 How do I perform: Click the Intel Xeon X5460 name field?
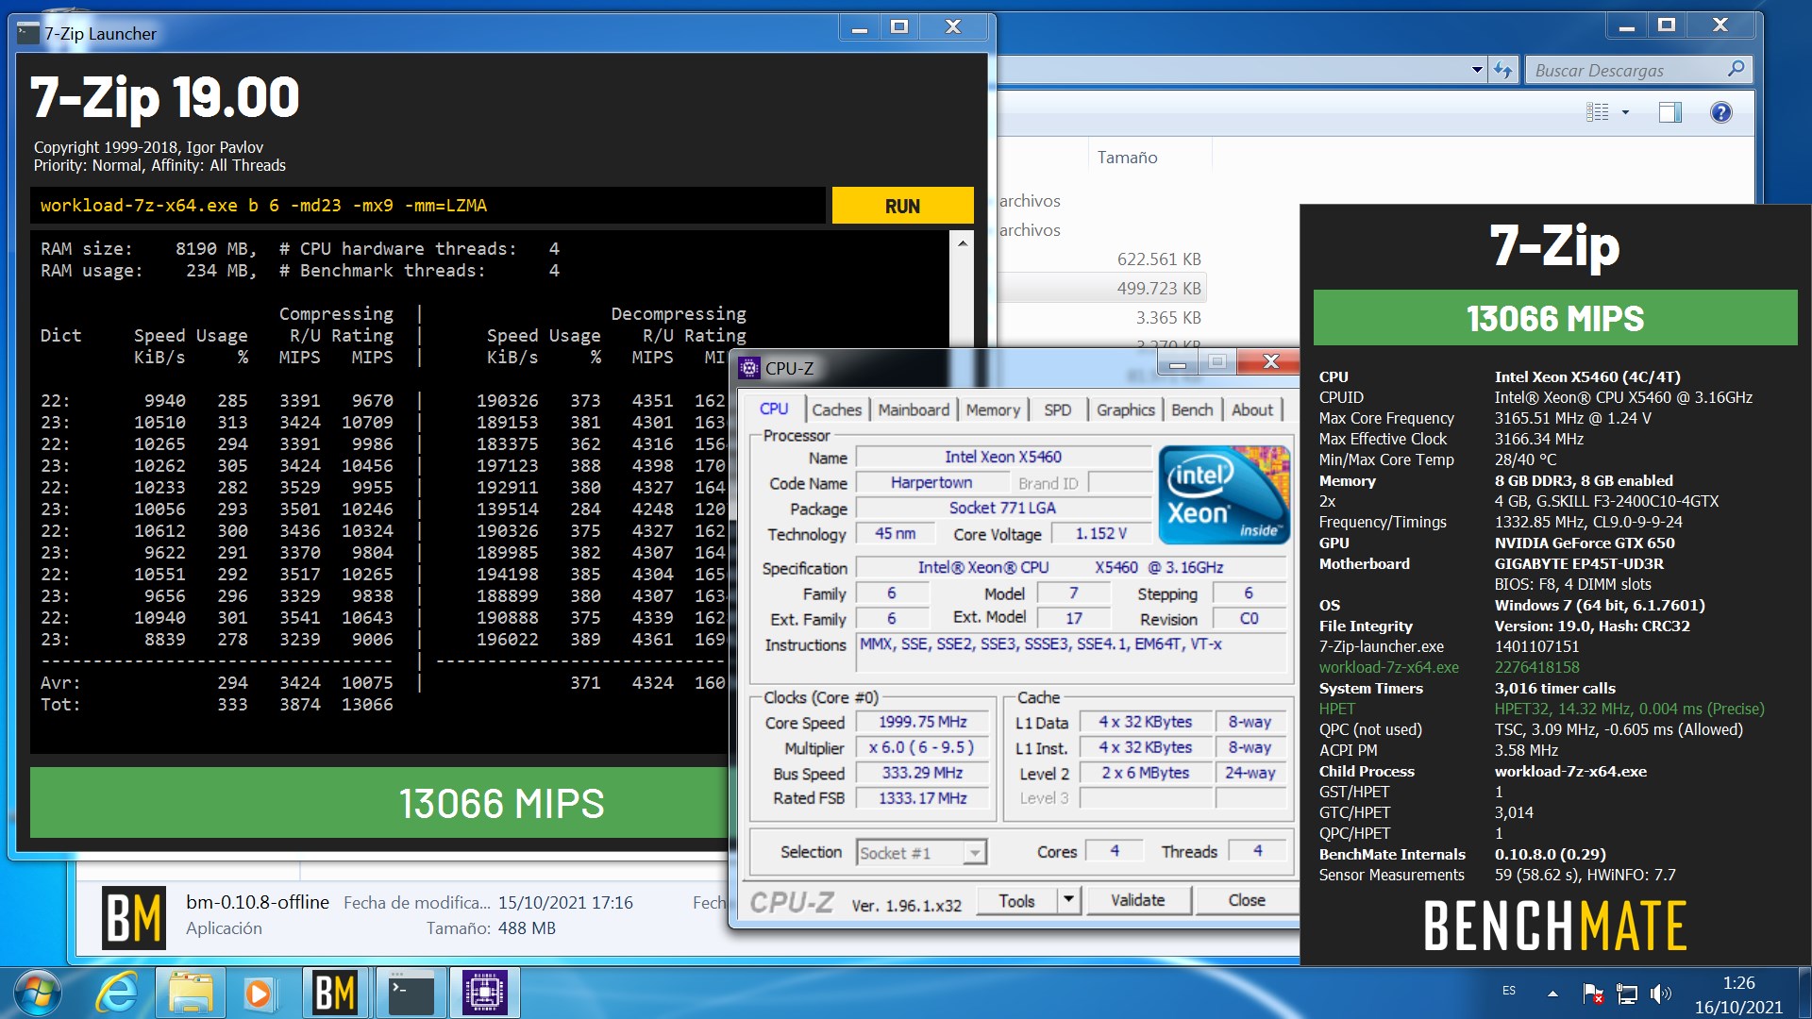[1002, 457]
